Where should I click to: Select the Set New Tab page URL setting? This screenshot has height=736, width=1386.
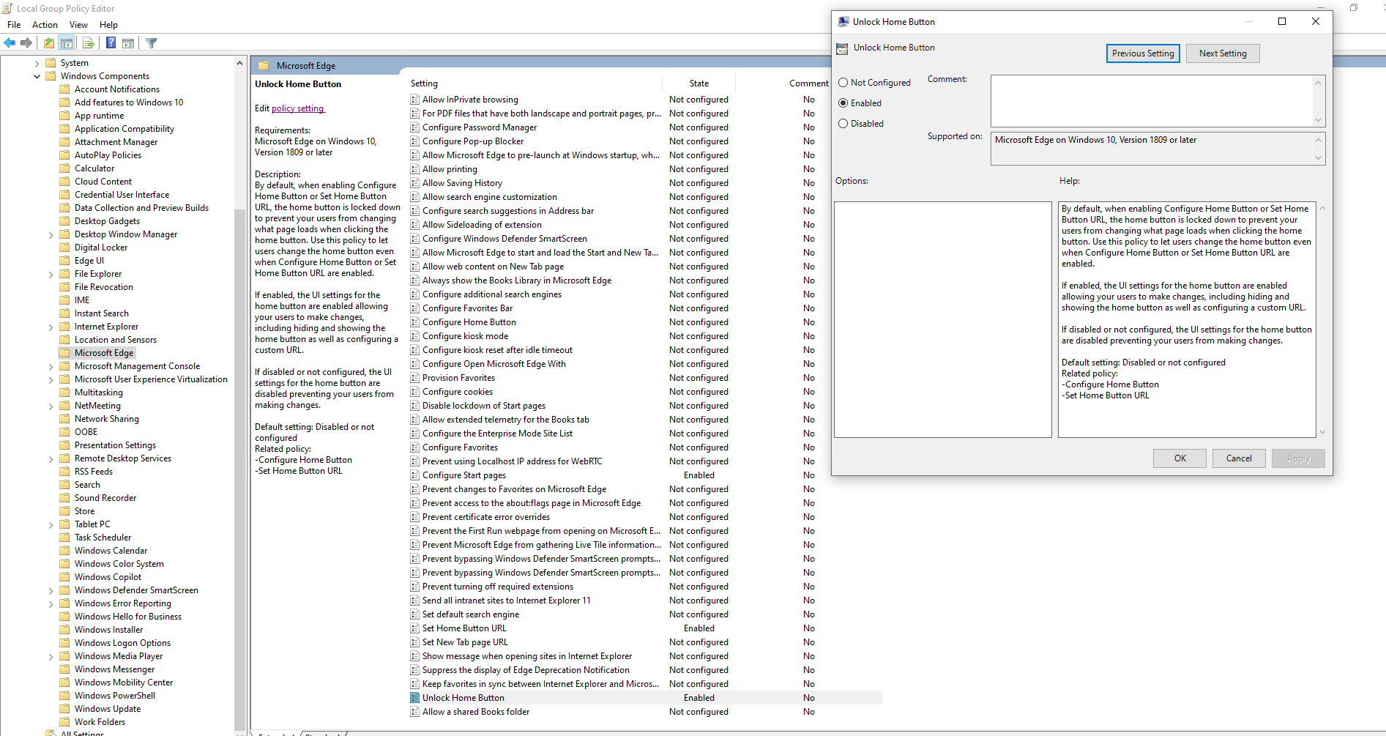point(465,642)
